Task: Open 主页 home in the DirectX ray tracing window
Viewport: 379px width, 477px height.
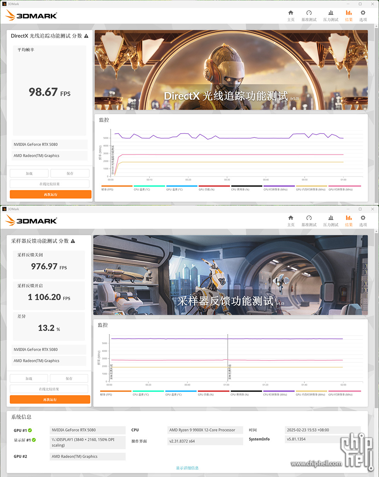Action: pos(291,15)
